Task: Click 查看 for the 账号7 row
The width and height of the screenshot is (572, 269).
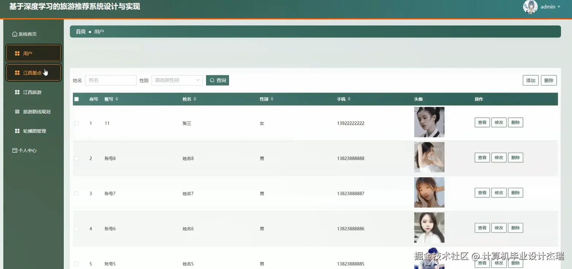Action: pos(482,193)
